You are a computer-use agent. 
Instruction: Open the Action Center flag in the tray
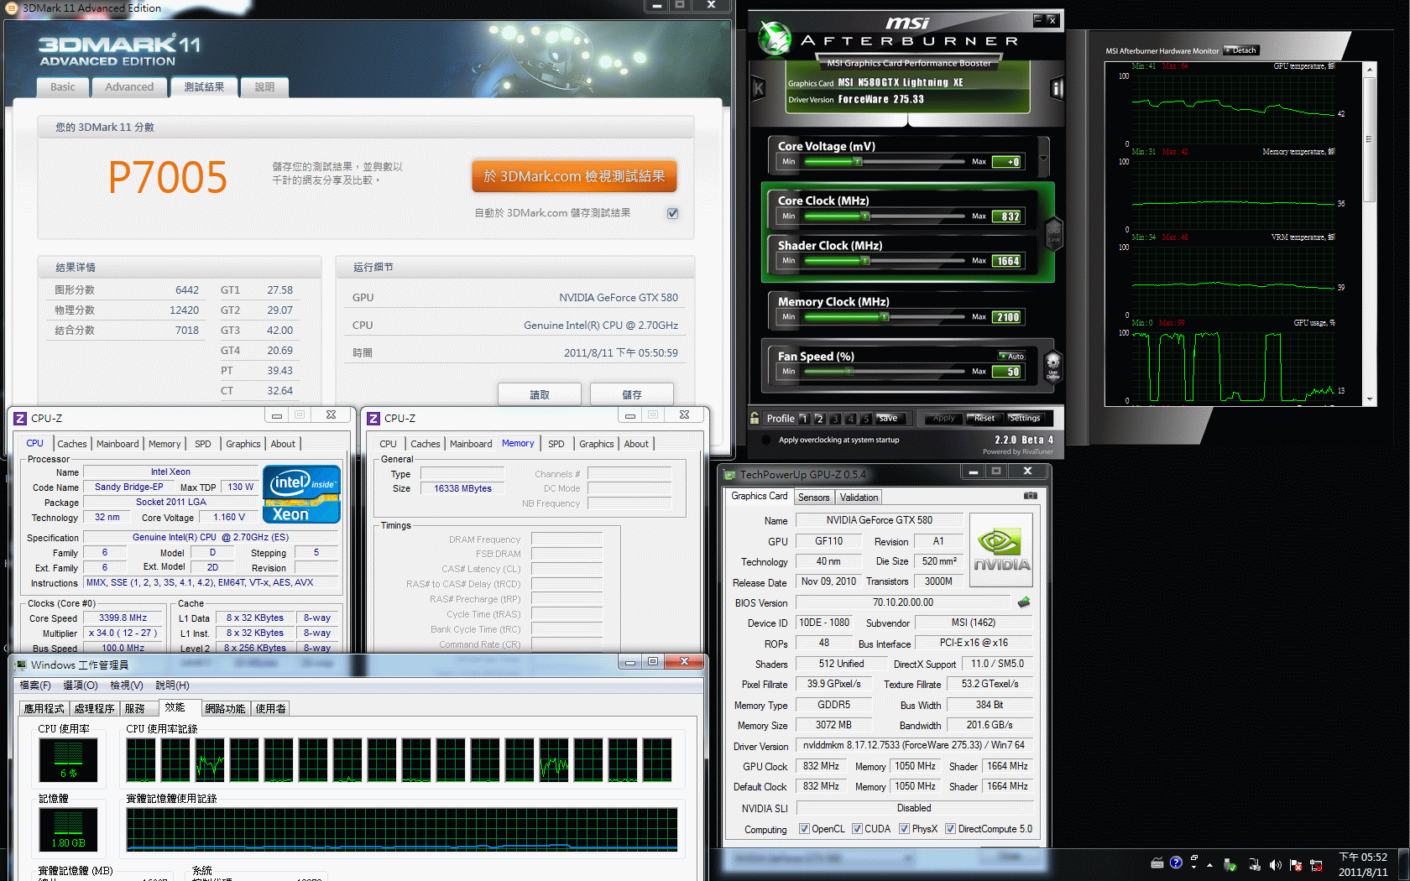pos(1296,865)
